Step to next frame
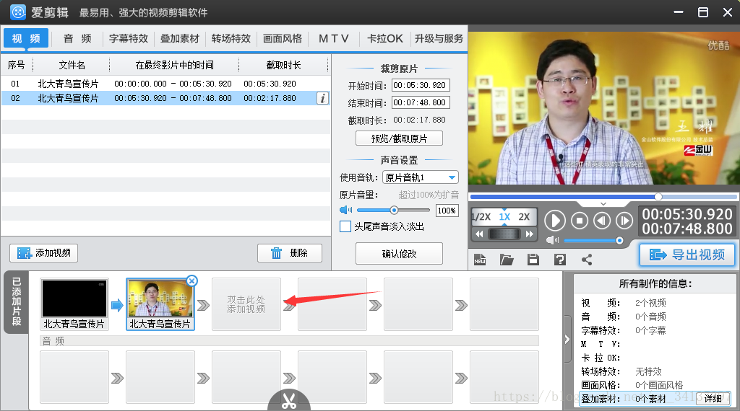Image resolution: width=740 pixels, height=411 pixels. point(624,221)
